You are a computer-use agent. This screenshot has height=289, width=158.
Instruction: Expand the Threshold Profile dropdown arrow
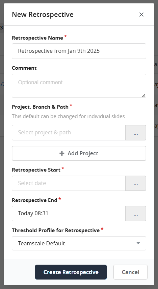(x=138, y=243)
